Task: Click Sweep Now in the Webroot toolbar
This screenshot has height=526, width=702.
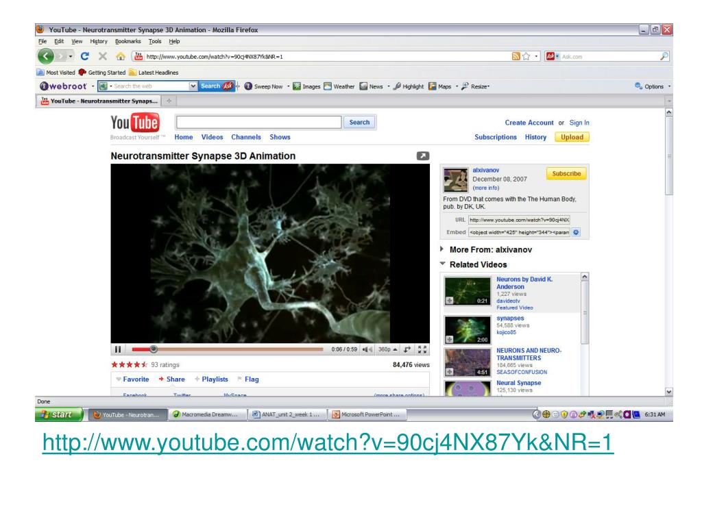Action: click(x=264, y=86)
